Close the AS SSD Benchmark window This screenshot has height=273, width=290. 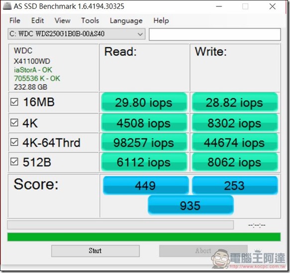[x=273, y=6]
